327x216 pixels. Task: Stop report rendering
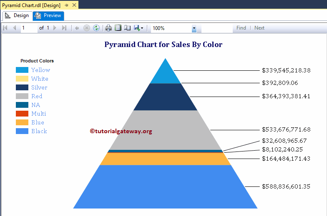point(87,28)
